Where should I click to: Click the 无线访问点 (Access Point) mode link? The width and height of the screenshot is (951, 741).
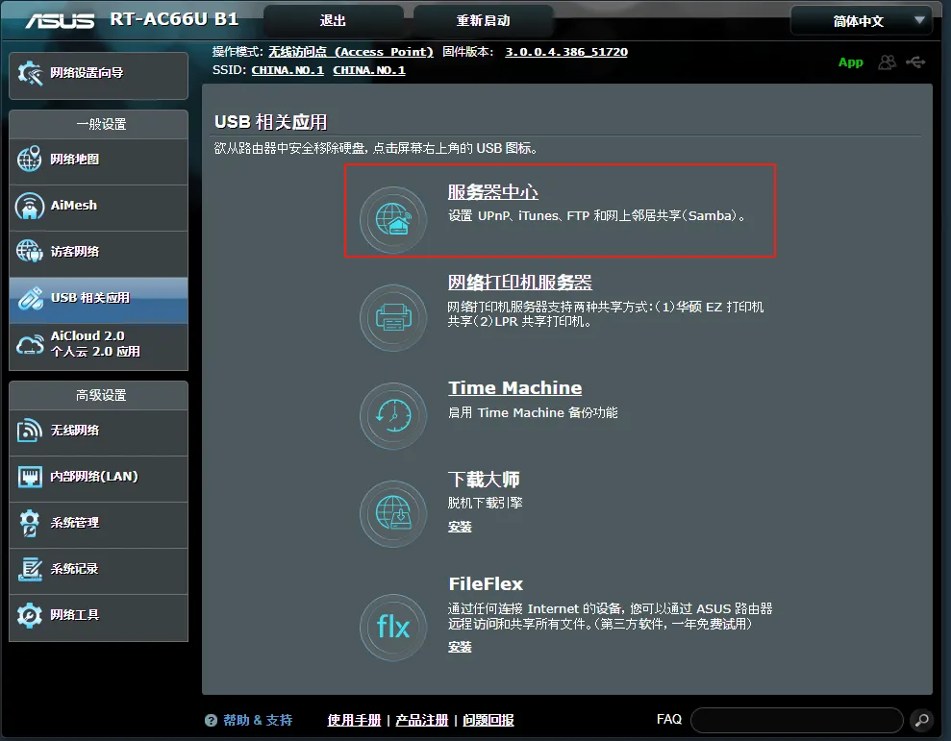pyautogui.click(x=351, y=52)
